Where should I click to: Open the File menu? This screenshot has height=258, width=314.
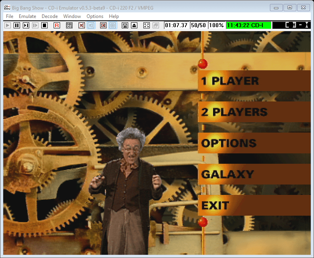click(10, 16)
